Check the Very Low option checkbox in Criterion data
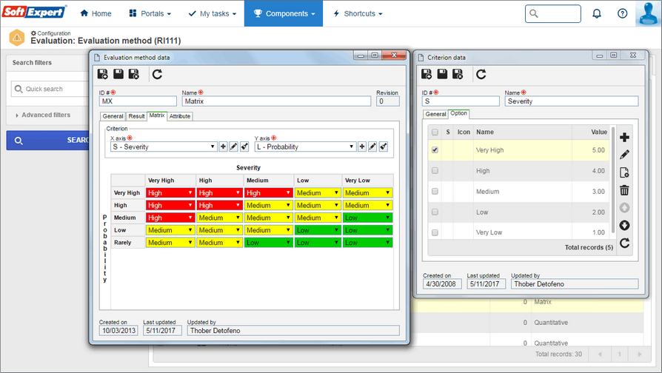The width and height of the screenshot is (662, 373). (x=435, y=232)
